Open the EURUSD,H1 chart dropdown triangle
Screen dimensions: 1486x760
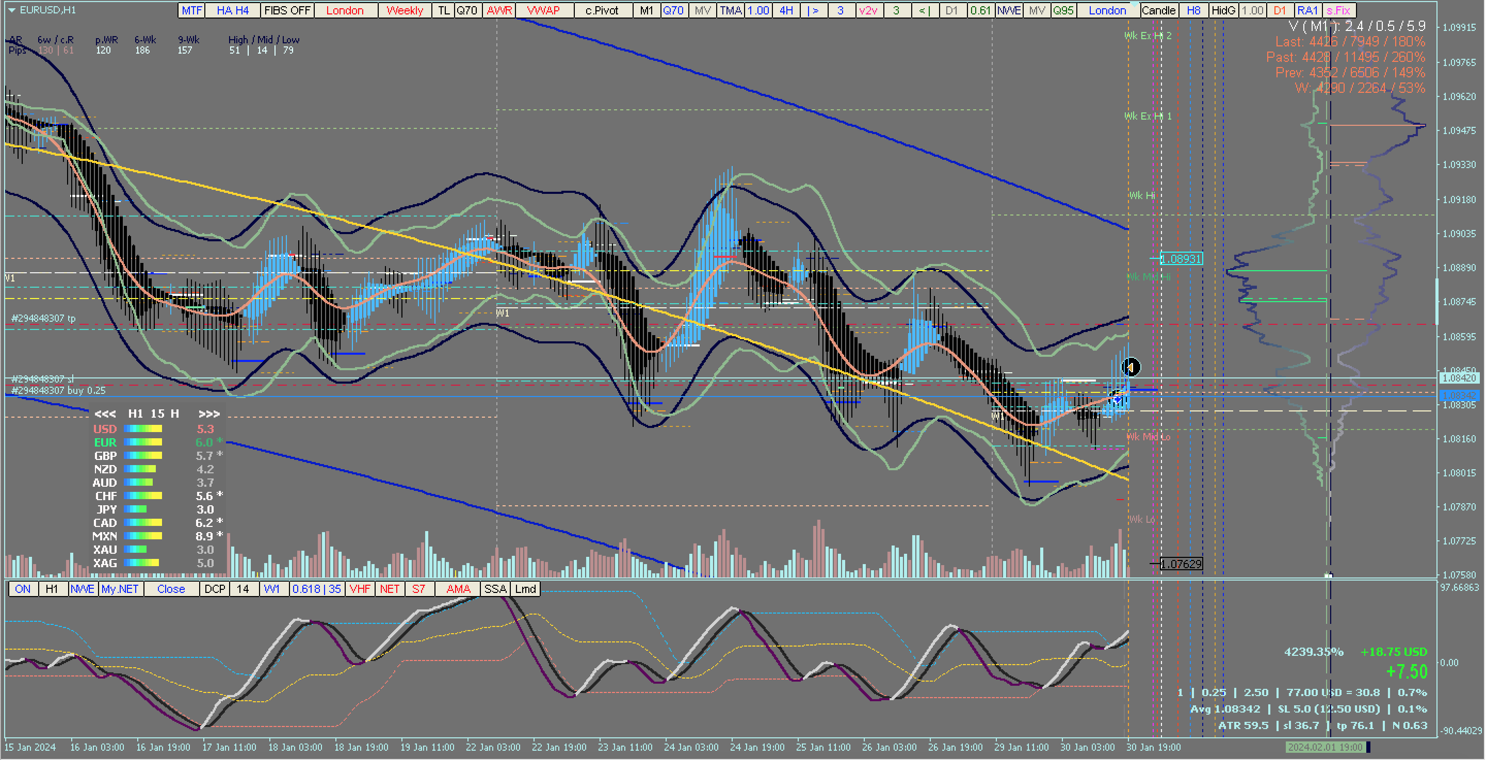coord(11,10)
